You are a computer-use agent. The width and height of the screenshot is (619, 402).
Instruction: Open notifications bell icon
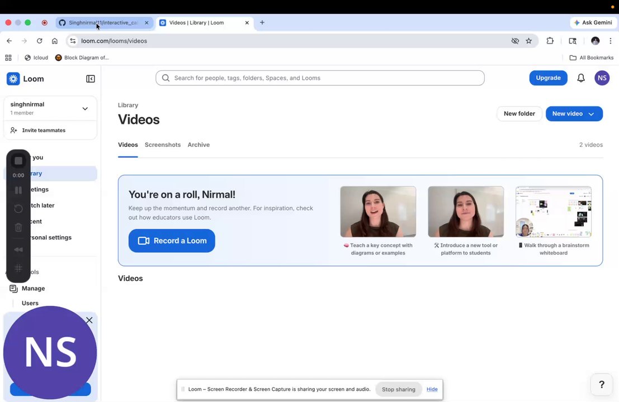(x=581, y=78)
